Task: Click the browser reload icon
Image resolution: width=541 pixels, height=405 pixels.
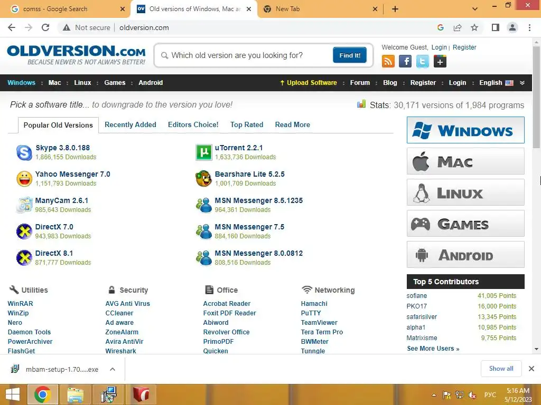Action: tap(45, 27)
